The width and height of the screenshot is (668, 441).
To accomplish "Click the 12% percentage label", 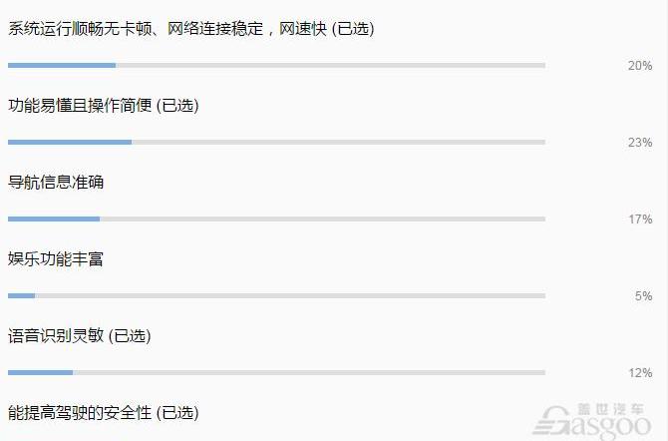I will point(640,373).
